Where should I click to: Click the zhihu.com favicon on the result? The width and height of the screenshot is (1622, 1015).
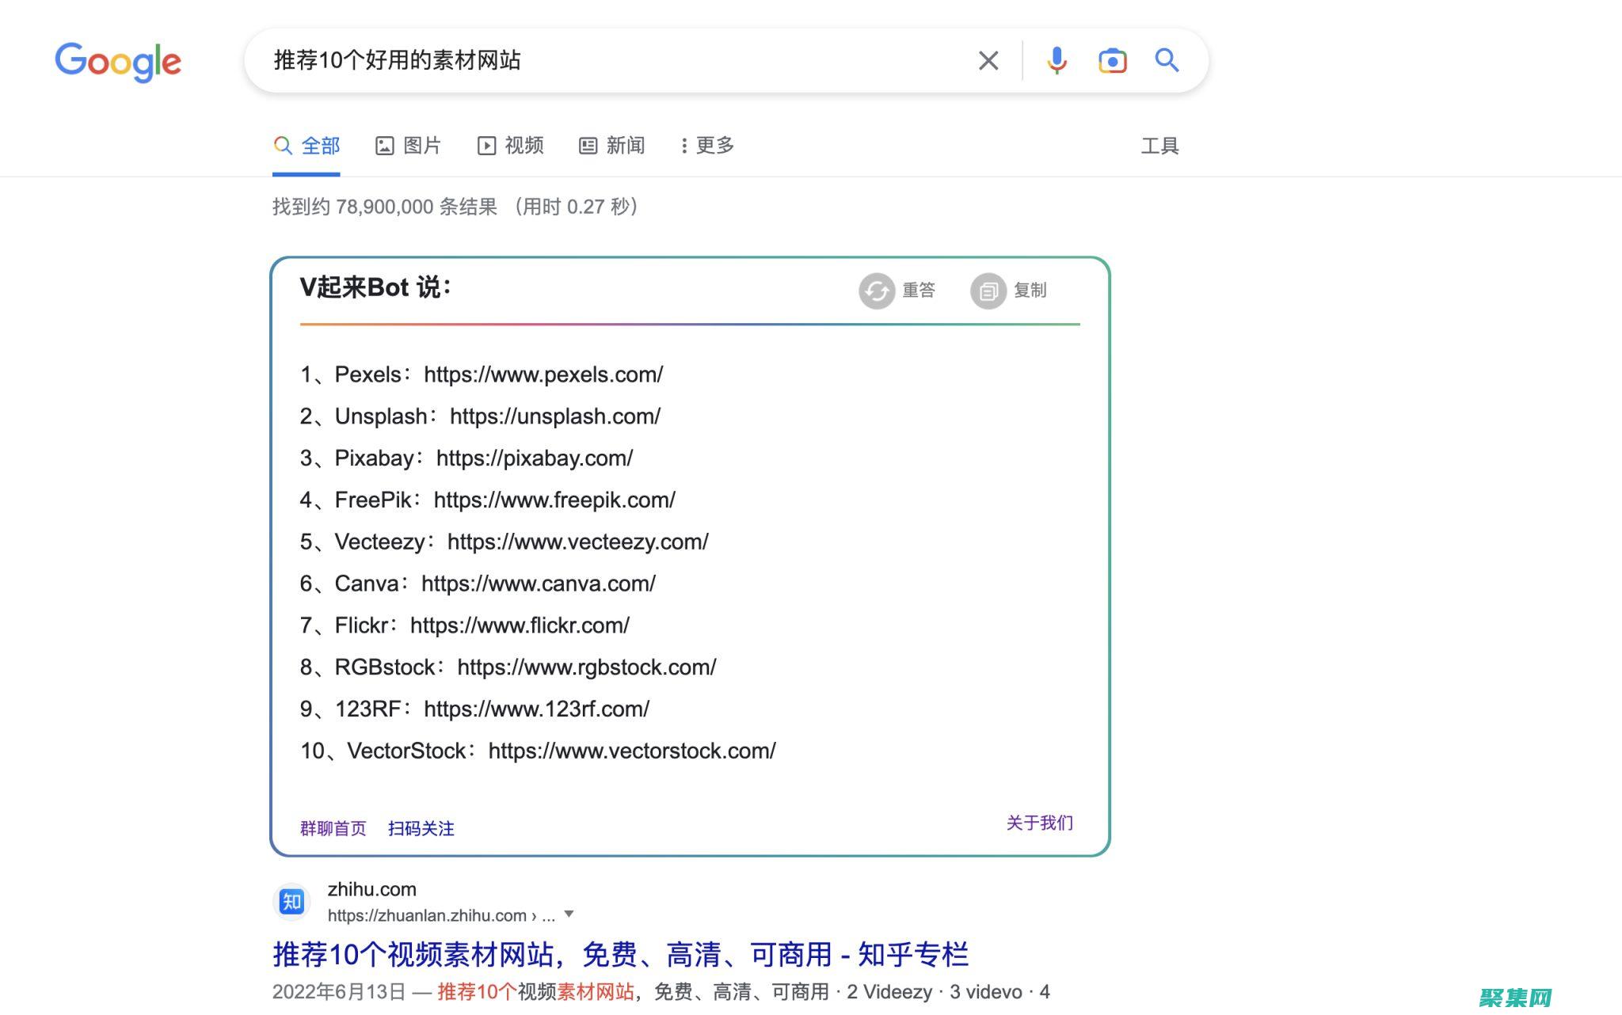pyautogui.click(x=291, y=902)
